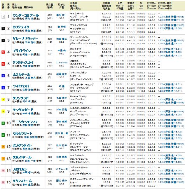Open horse キクノストーム link
This screenshot has height=190, width=185.
tap(22, 181)
